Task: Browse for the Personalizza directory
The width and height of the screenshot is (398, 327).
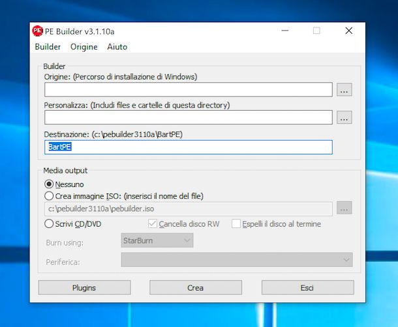Action: coord(344,117)
